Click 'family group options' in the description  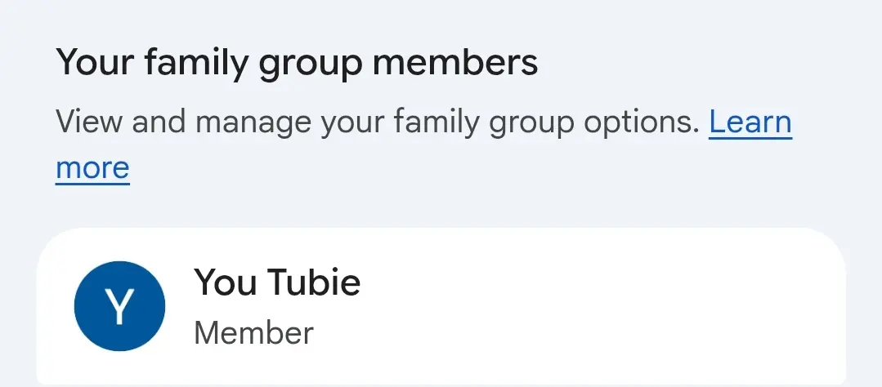[545, 122]
